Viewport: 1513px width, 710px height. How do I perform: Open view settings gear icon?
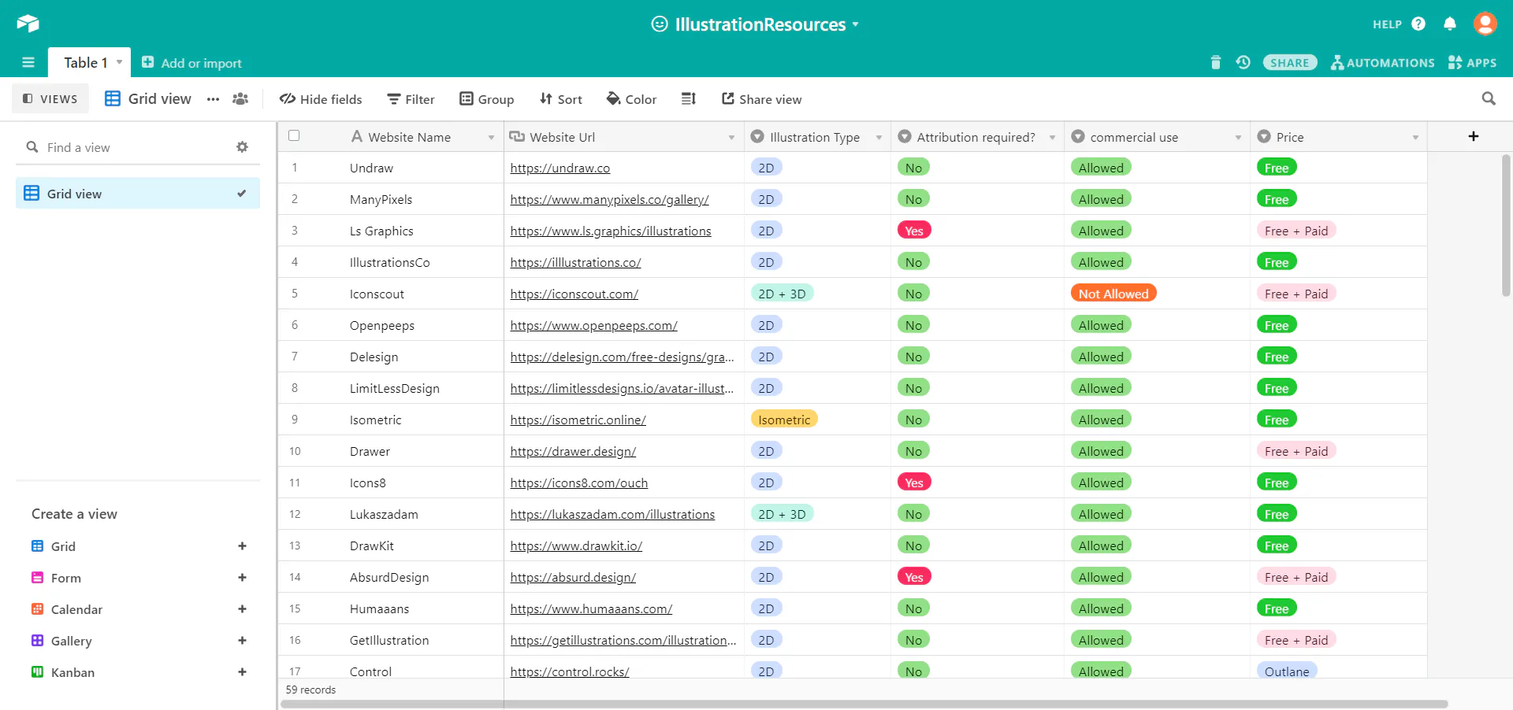(x=242, y=147)
